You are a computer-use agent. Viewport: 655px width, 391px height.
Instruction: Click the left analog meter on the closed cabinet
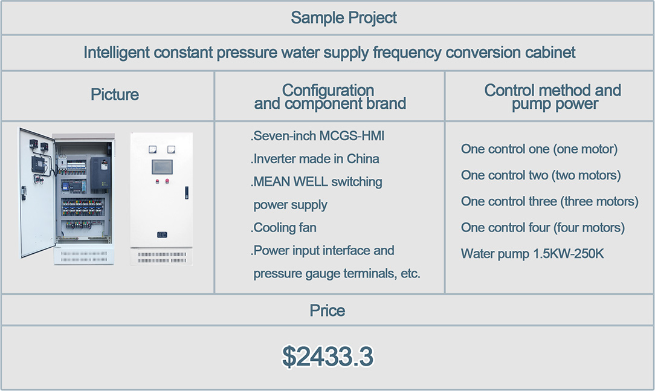click(x=153, y=149)
